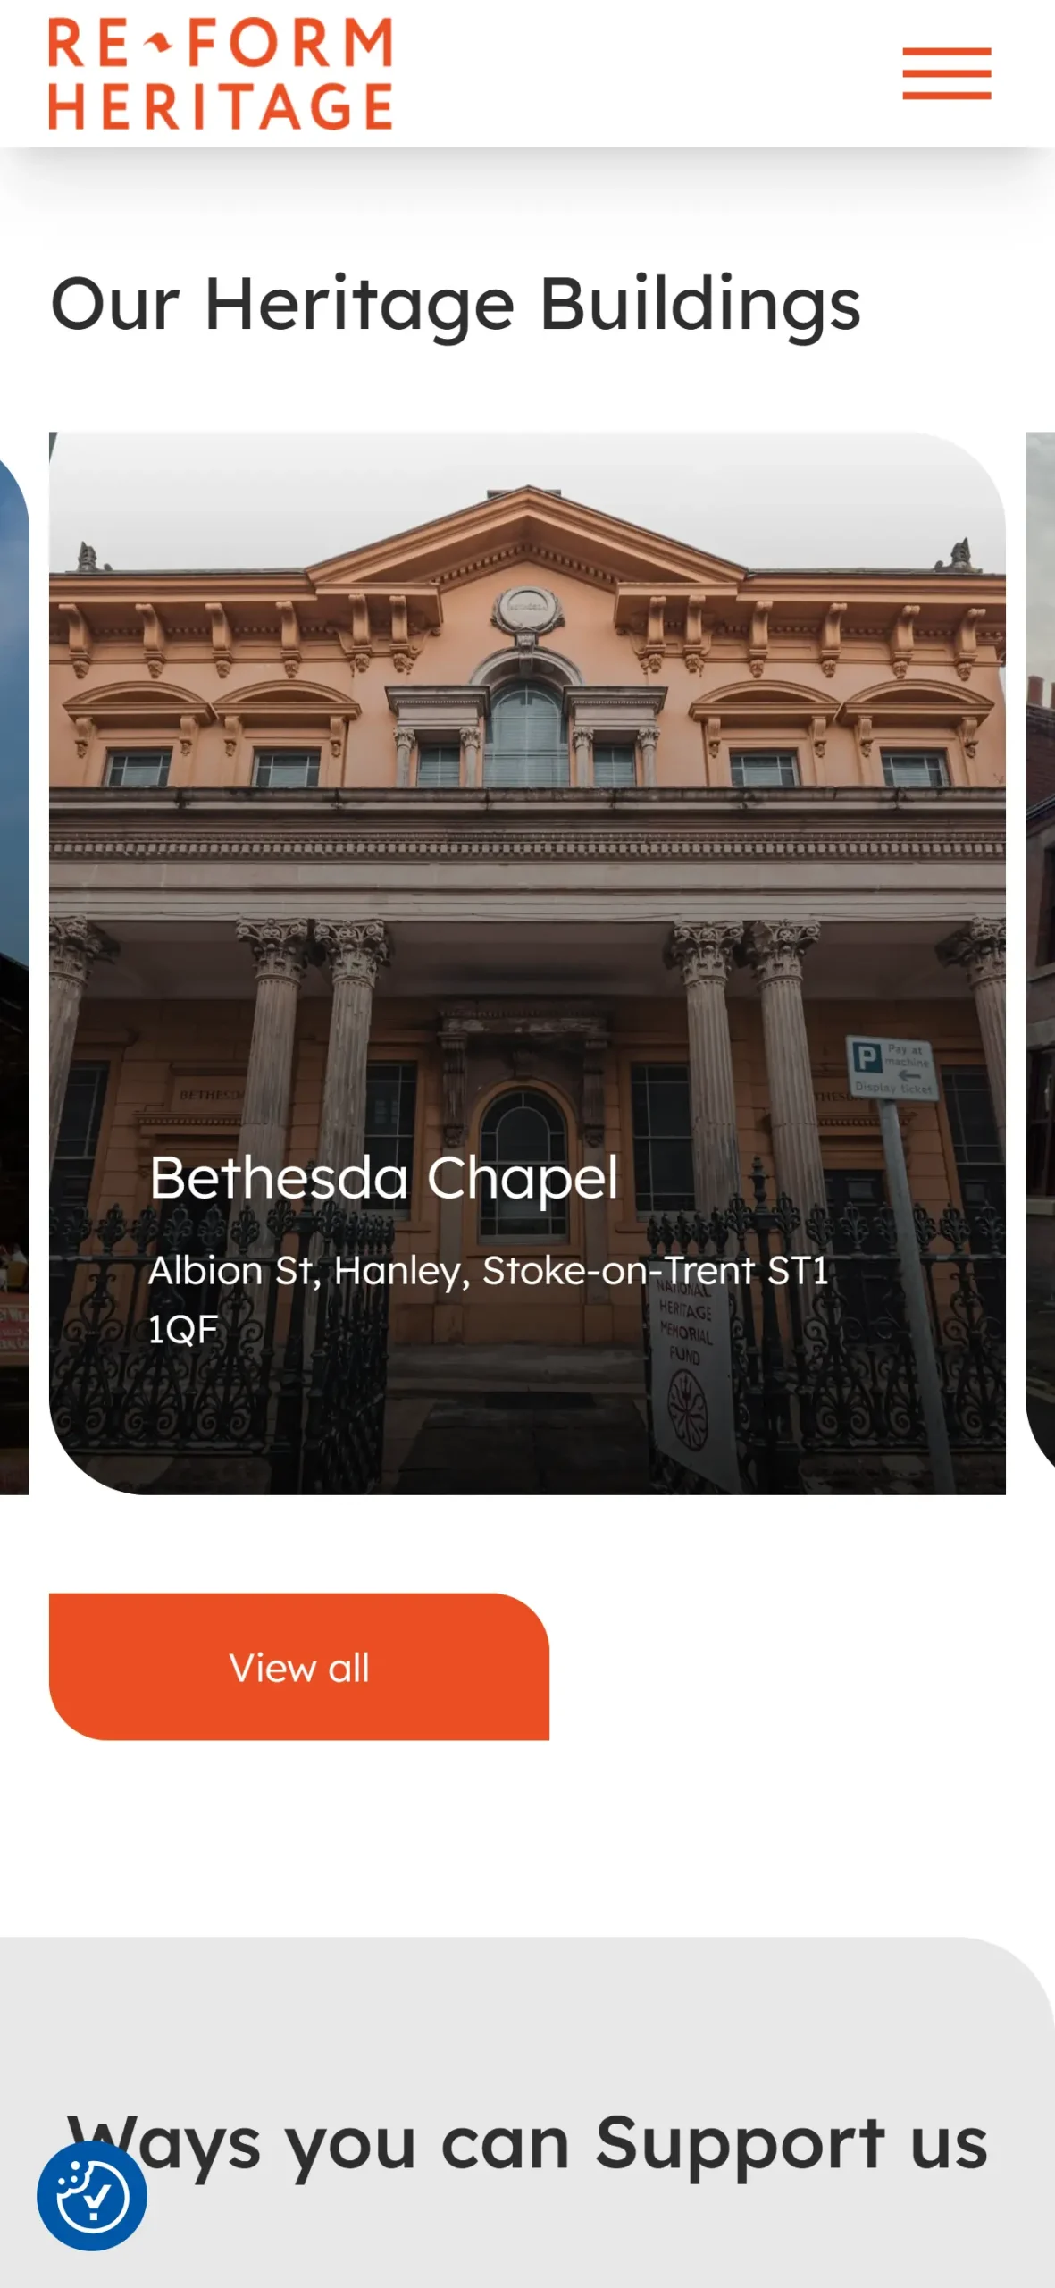Click the parking sign in the chapel photo

891,1067
